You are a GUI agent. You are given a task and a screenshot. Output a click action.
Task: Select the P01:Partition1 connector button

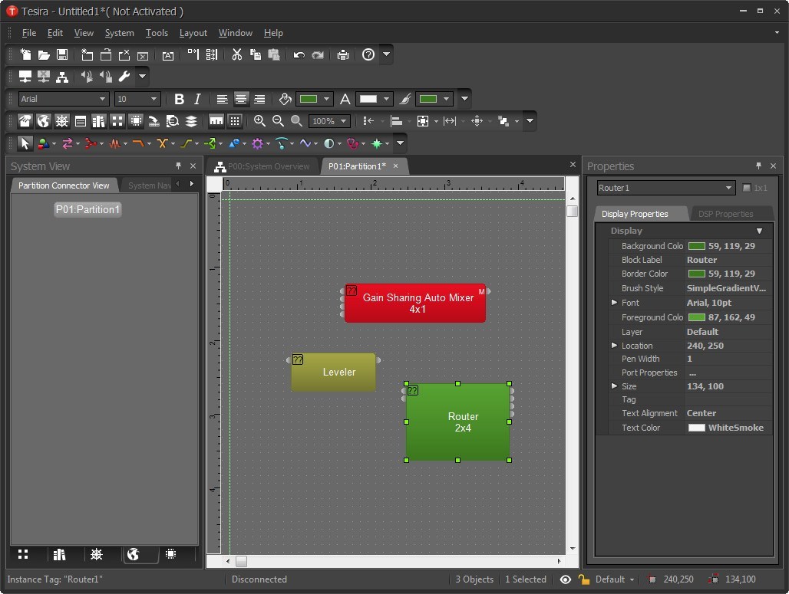[x=87, y=209]
